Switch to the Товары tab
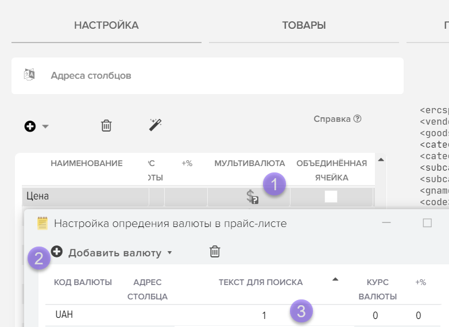This screenshot has width=449, height=327. click(x=304, y=25)
